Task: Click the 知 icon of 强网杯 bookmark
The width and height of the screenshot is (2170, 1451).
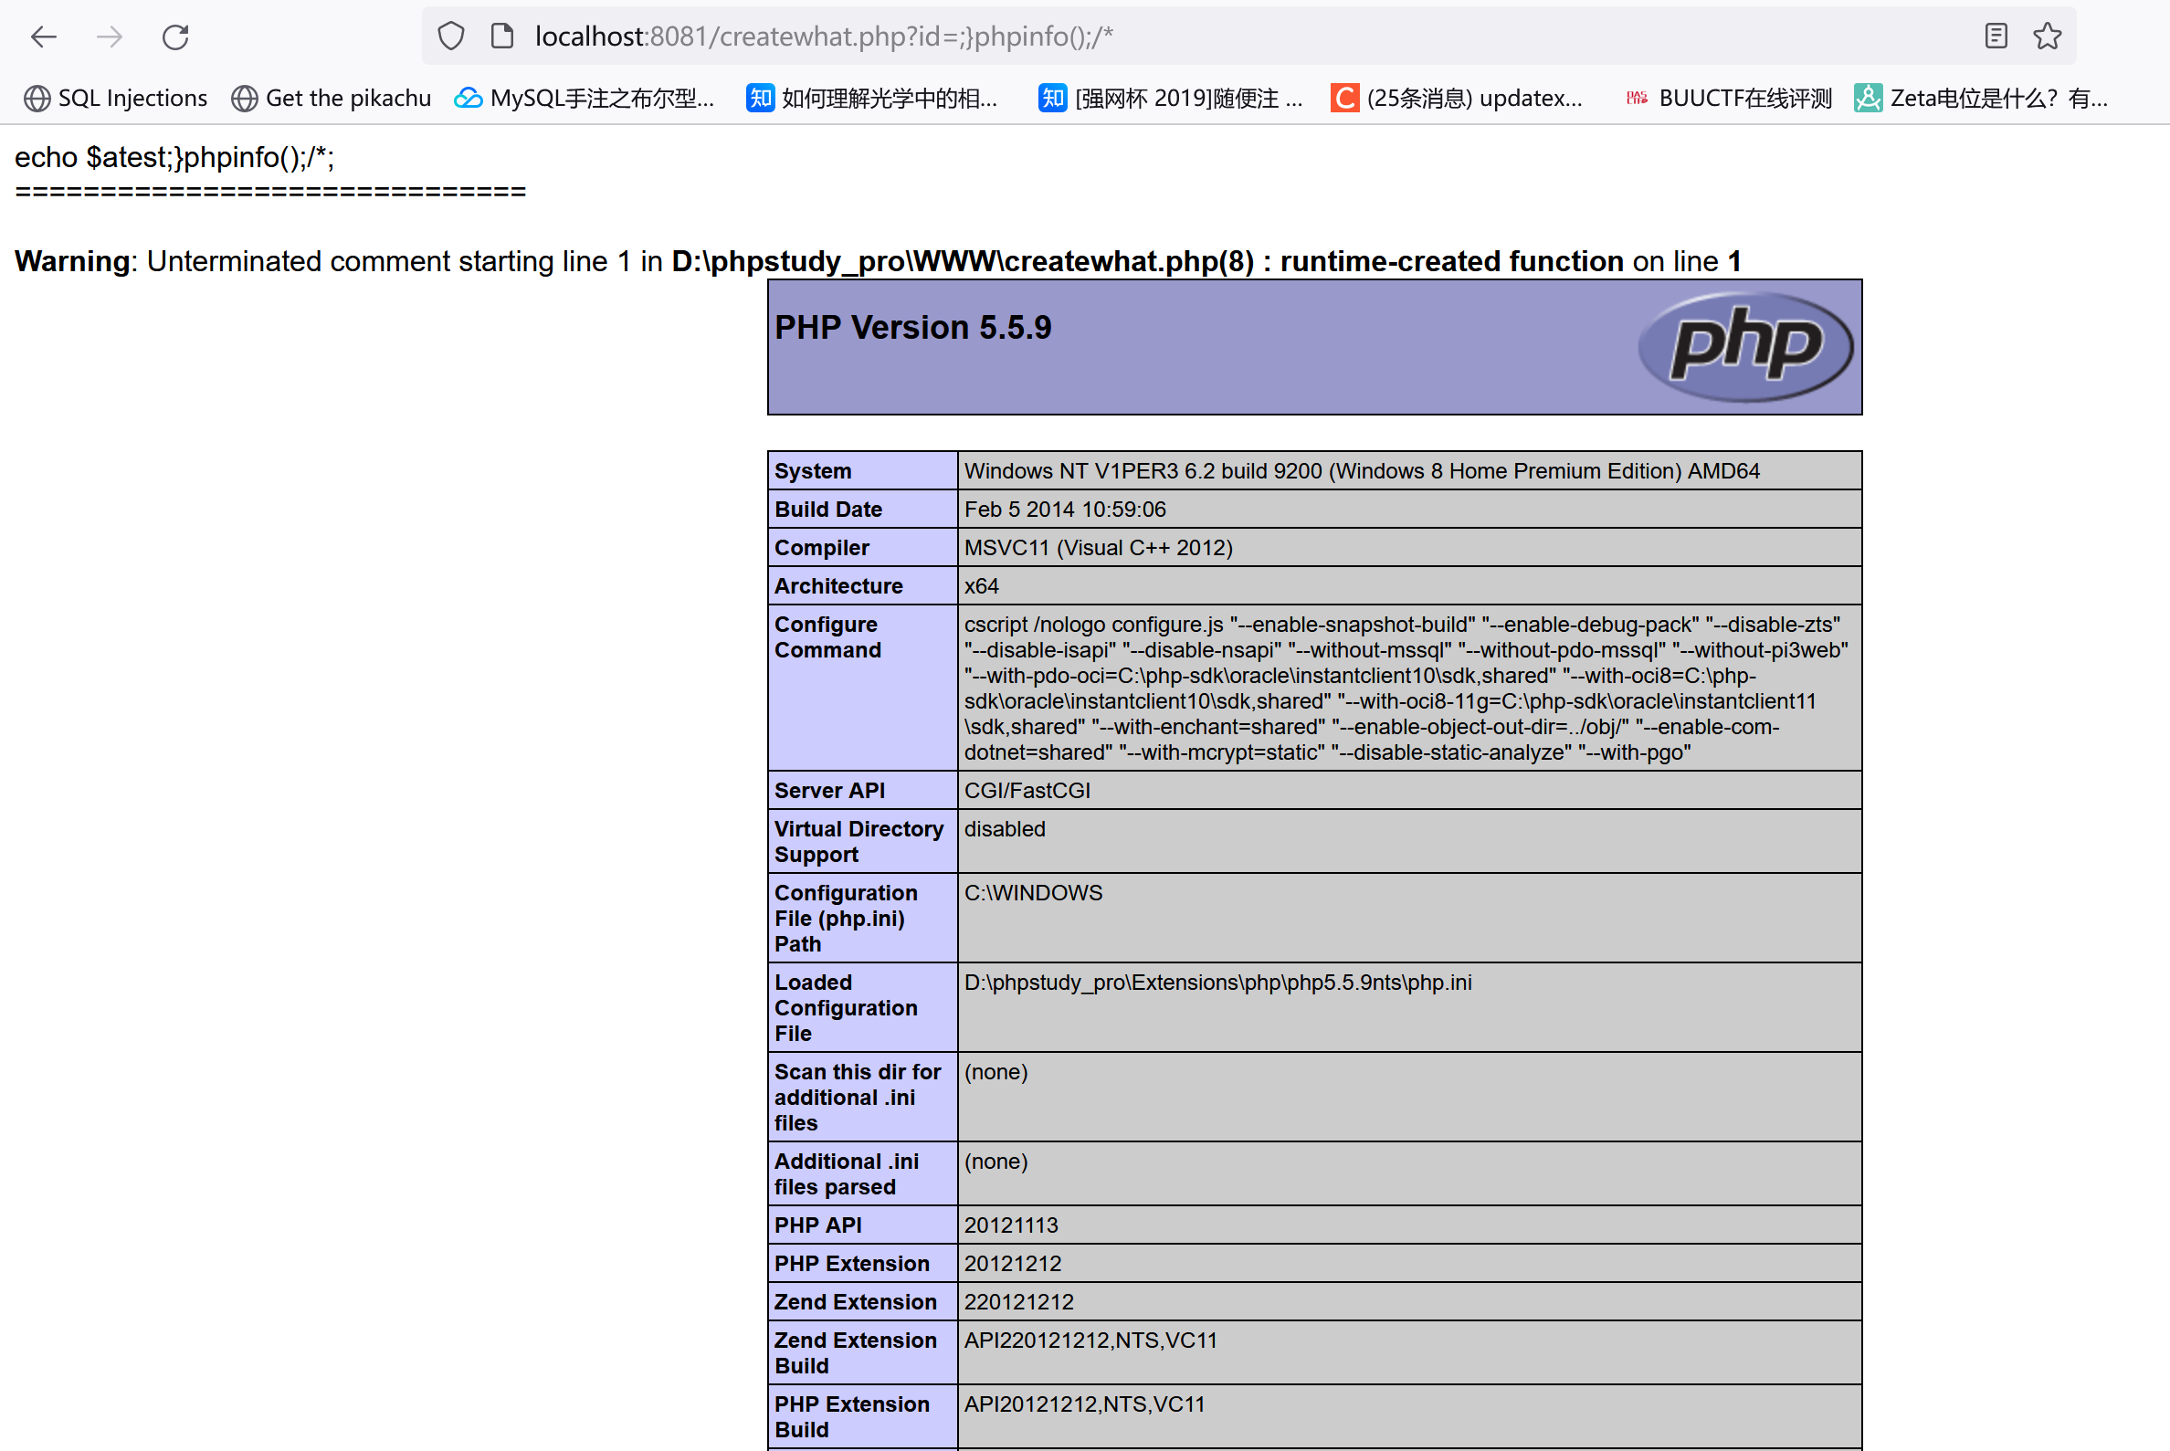Action: (1052, 98)
